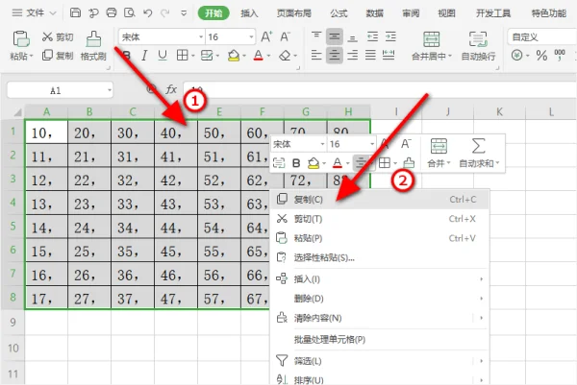
Task: Click the Print icon in quick access bar
Action: point(112,12)
